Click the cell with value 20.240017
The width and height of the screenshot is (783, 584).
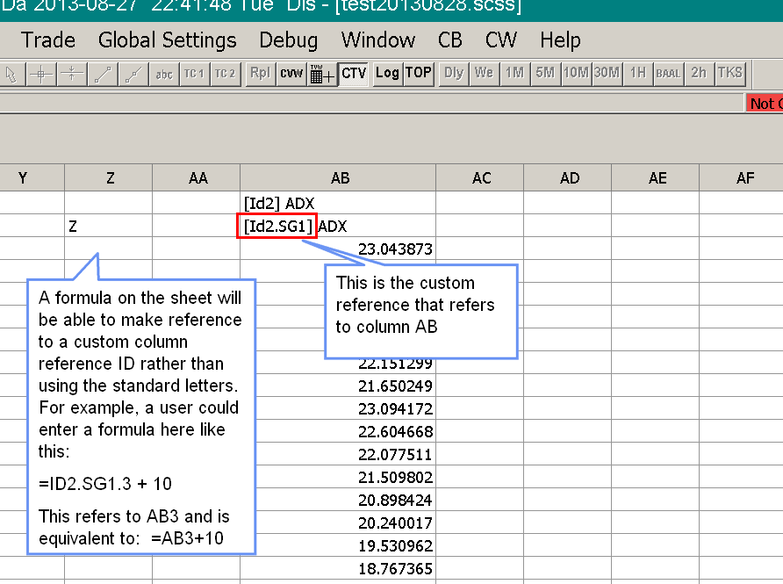click(338, 523)
